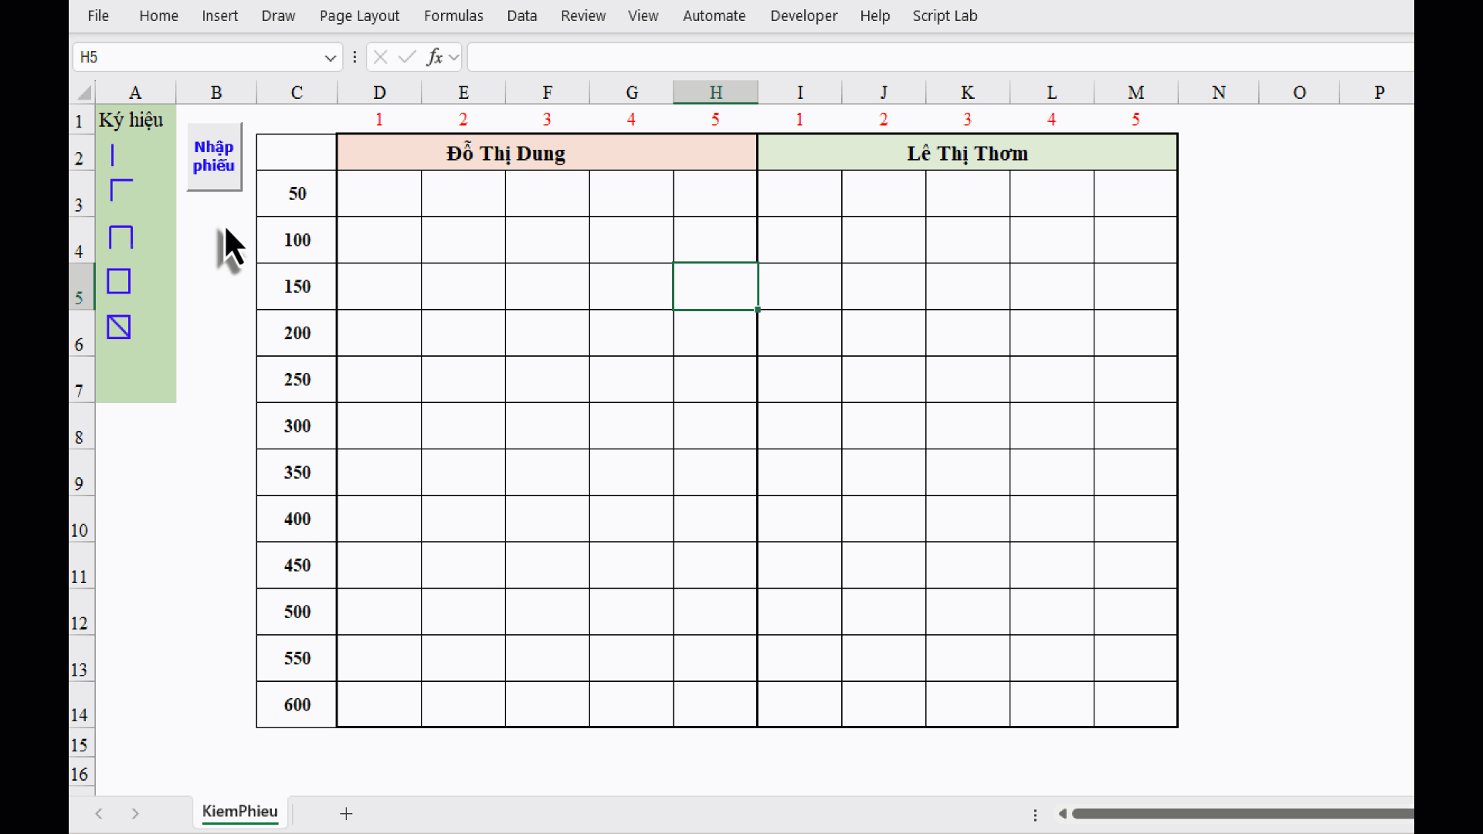Click the formula bar options dots handle

click(x=355, y=56)
